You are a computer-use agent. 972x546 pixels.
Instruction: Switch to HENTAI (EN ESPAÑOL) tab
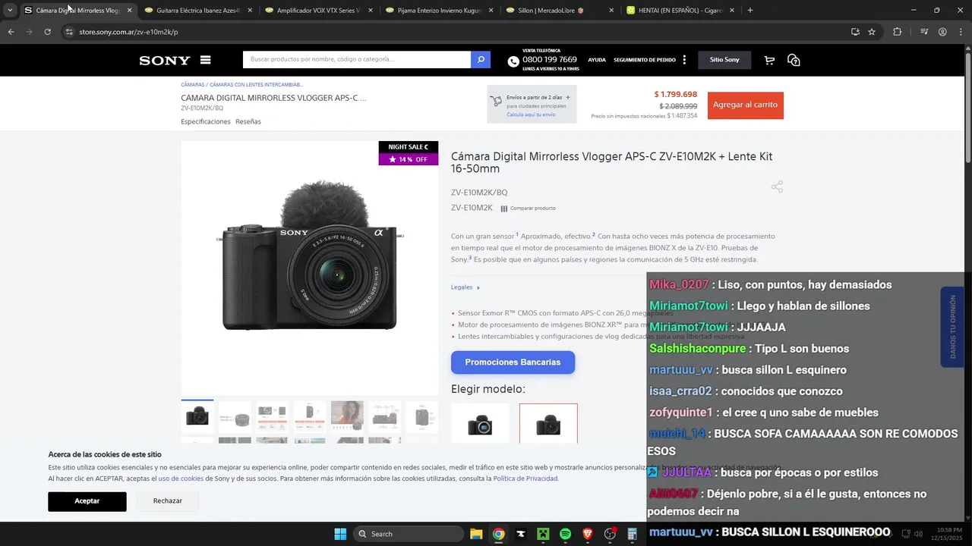tap(680, 11)
